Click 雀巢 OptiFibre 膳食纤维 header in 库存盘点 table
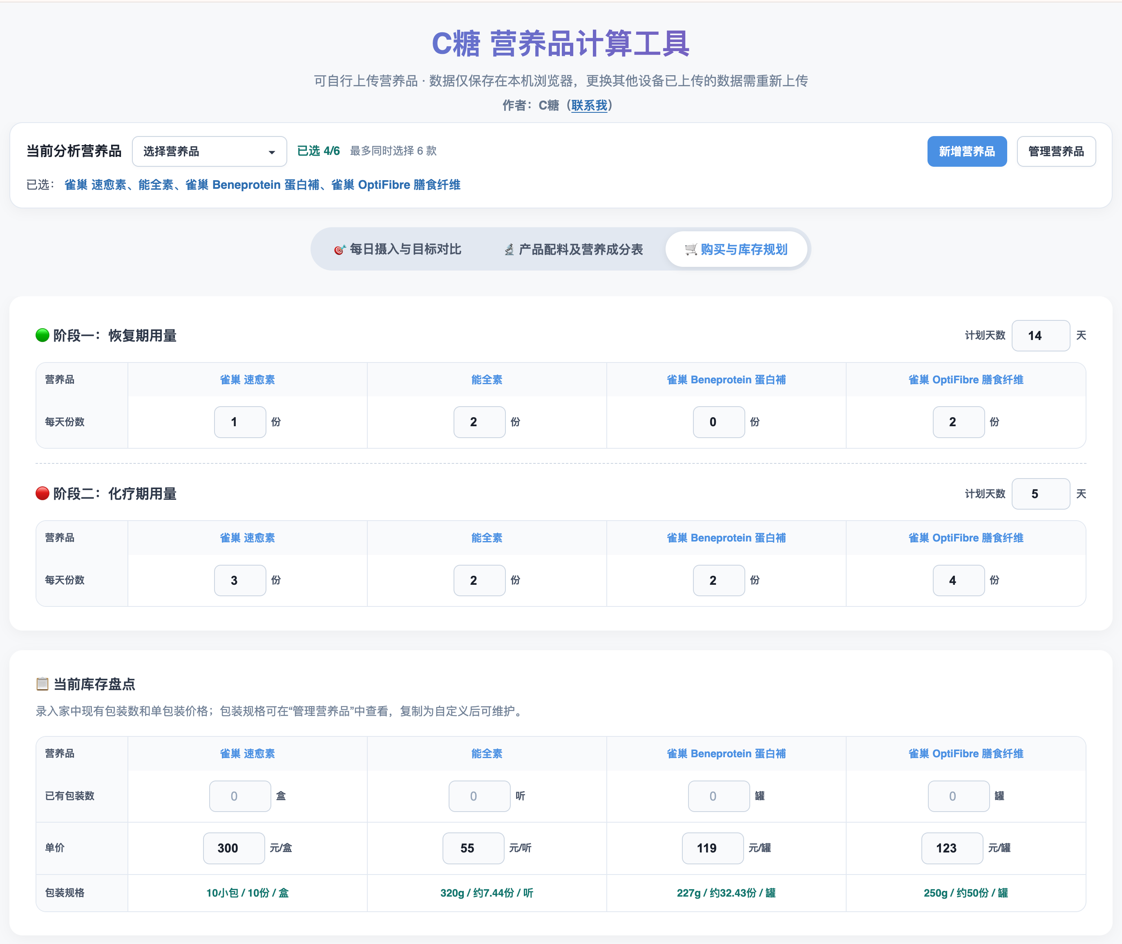1122x944 pixels. [x=966, y=754]
